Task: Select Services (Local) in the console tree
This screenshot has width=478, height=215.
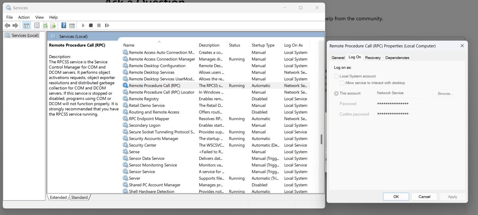Action: click(22, 35)
